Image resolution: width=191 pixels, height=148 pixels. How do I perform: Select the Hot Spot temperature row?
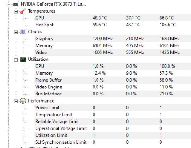[44, 25]
